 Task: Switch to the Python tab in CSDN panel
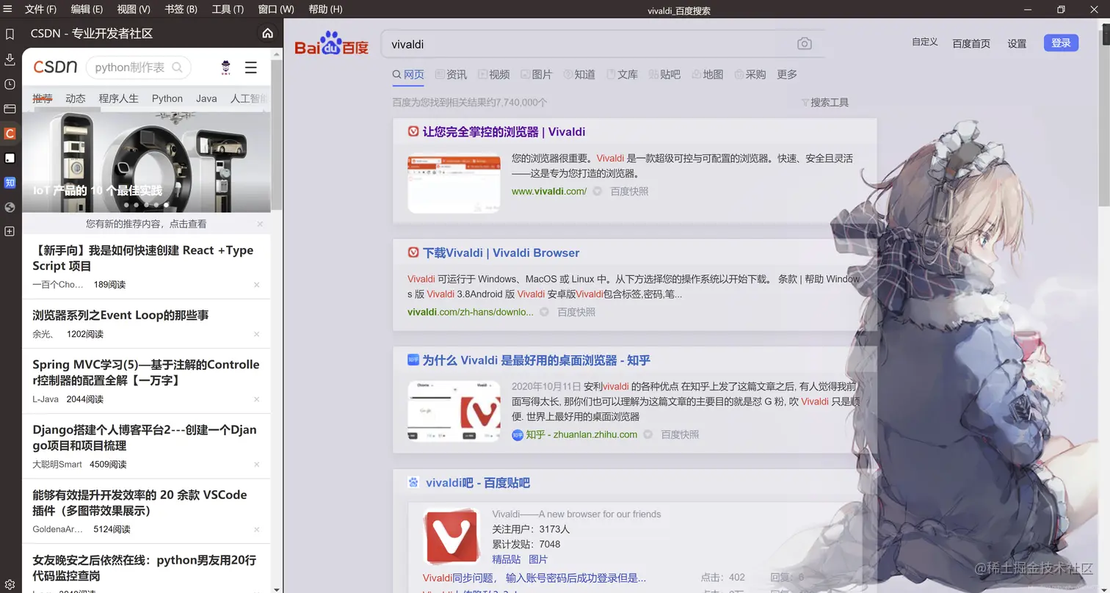coord(167,98)
